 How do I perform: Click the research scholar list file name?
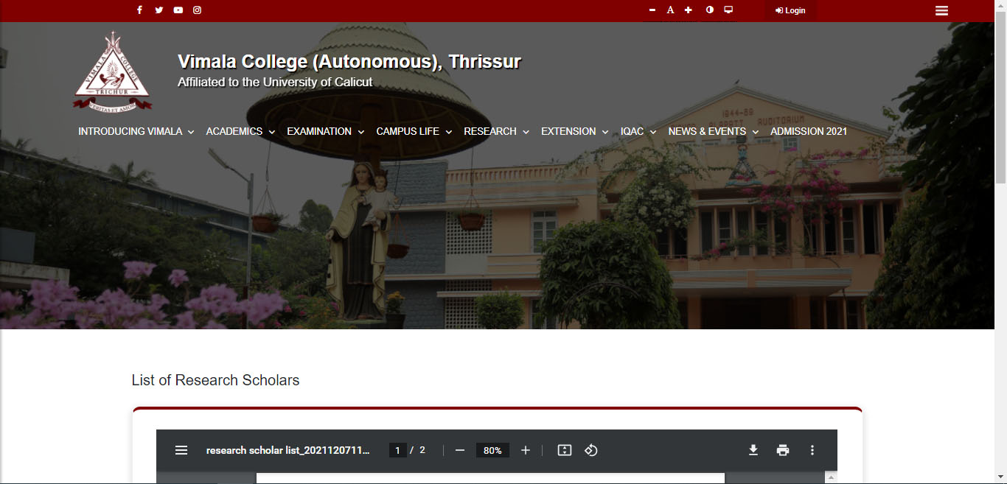(288, 450)
